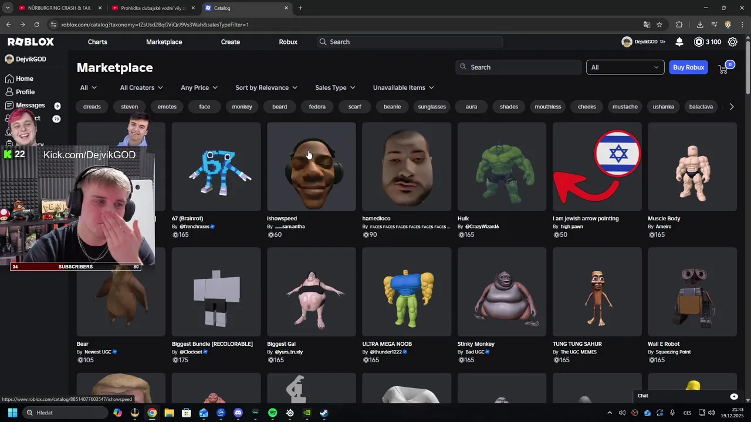Open the Create nav item
This screenshot has height=422, width=751.
coord(230,42)
